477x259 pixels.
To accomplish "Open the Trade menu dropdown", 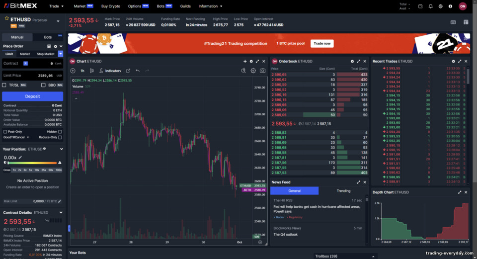I will coord(56,6).
